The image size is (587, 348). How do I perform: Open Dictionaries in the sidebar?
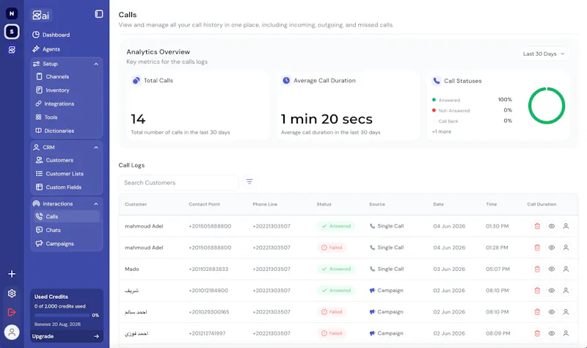[x=54, y=131]
